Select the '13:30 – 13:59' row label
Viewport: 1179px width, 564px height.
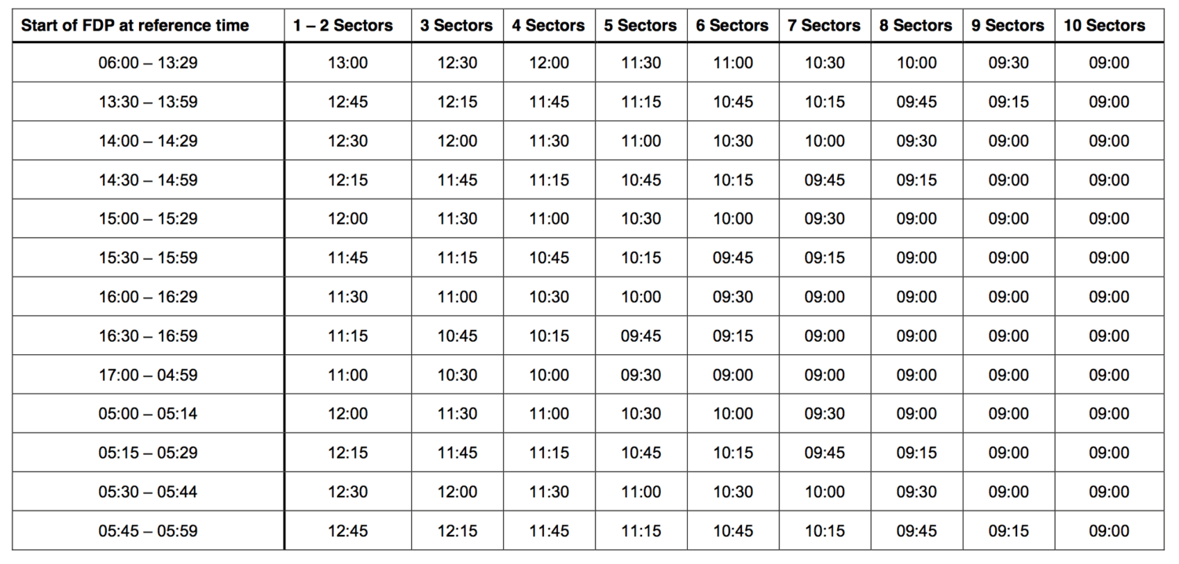click(148, 102)
